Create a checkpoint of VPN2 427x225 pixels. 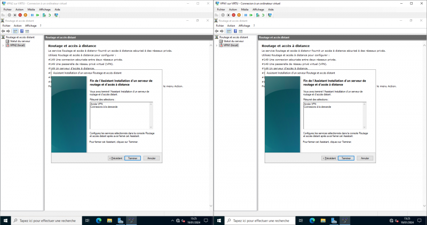44,15
